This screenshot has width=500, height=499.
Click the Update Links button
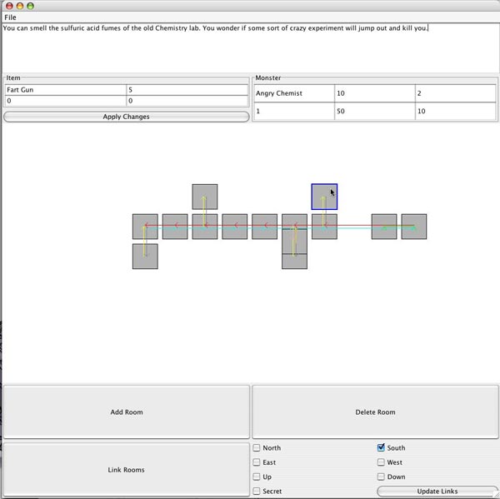pos(437,492)
